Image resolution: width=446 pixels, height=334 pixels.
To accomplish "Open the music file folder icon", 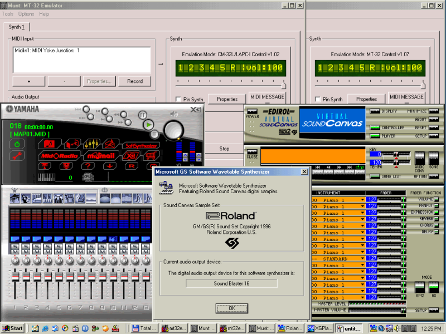I will (x=50, y=144).
